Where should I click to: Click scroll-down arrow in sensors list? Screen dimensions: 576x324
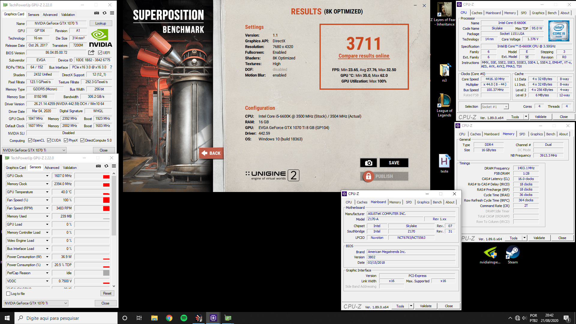pos(114,286)
